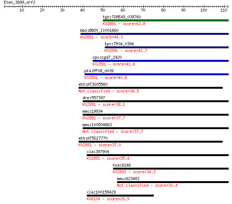Open the mmu:19934 gene link
Image resolution: width=232 pixels, height=204 pixels.
point(92,111)
